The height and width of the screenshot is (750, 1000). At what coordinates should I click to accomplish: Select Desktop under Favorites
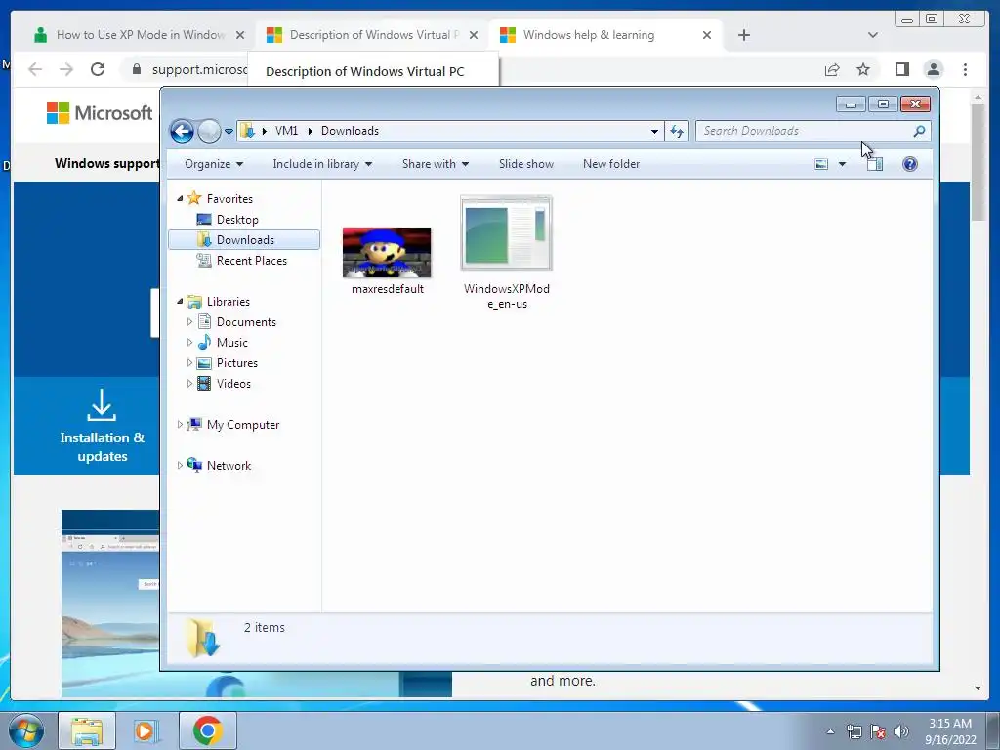(x=237, y=220)
